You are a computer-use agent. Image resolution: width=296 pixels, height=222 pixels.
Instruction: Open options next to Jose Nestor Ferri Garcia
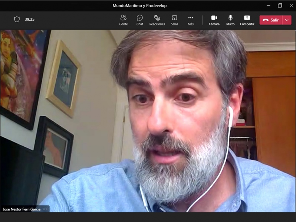click(x=45, y=209)
